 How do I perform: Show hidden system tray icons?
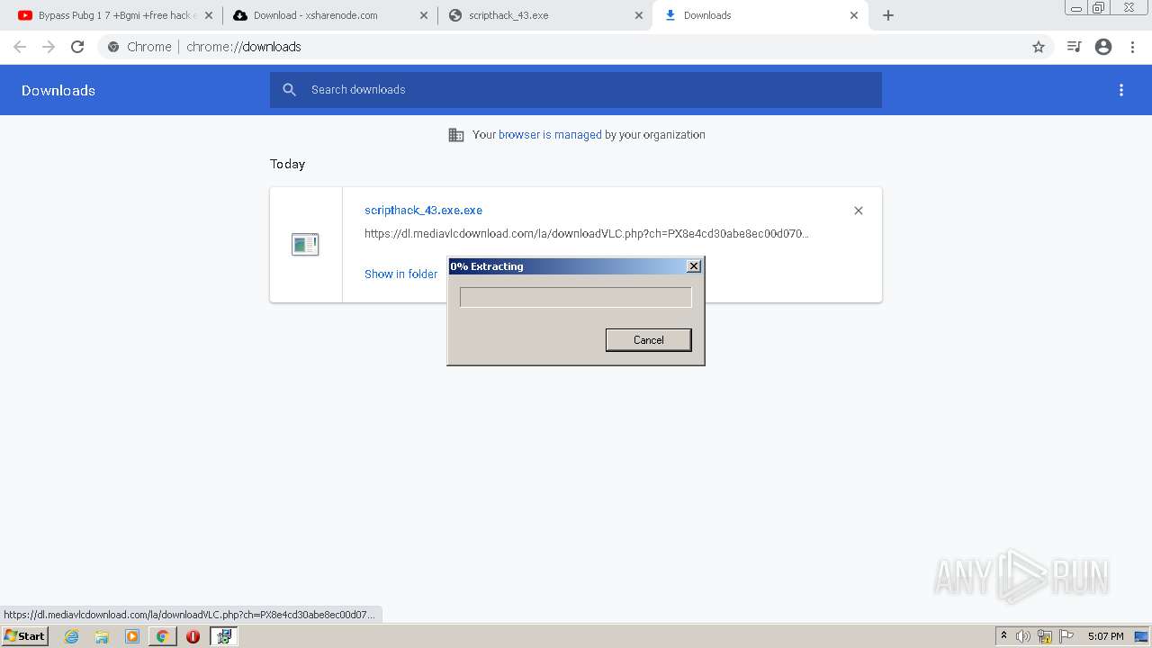[x=1003, y=636]
